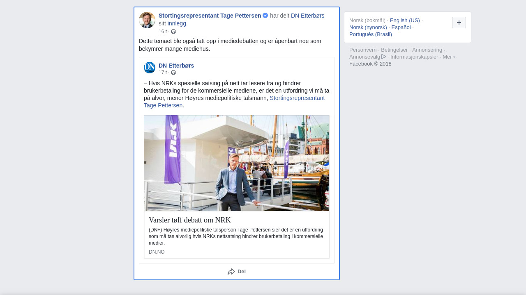Screen dimensions: 526x295
Task: Click the public globe icon beside 16 t
Action: click(x=173, y=32)
